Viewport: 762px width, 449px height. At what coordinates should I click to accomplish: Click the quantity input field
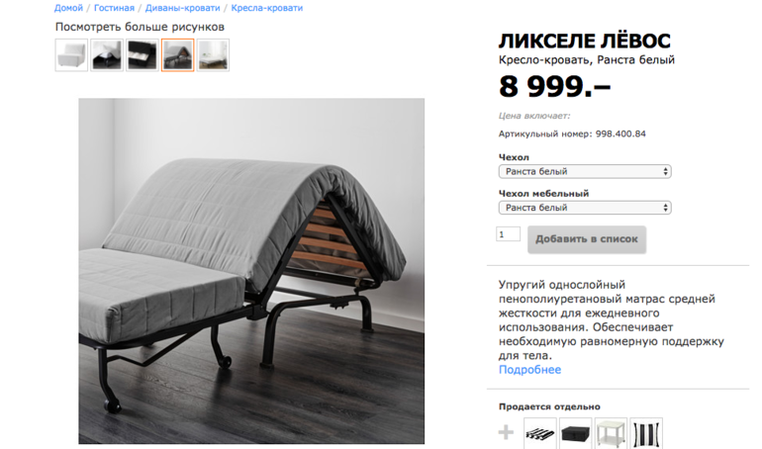(x=508, y=234)
